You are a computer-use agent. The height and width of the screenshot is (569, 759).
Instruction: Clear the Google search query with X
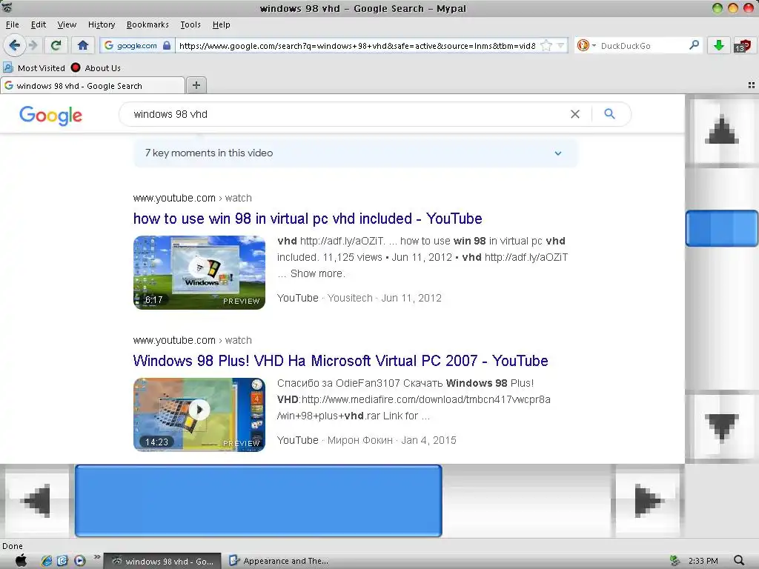tap(575, 114)
